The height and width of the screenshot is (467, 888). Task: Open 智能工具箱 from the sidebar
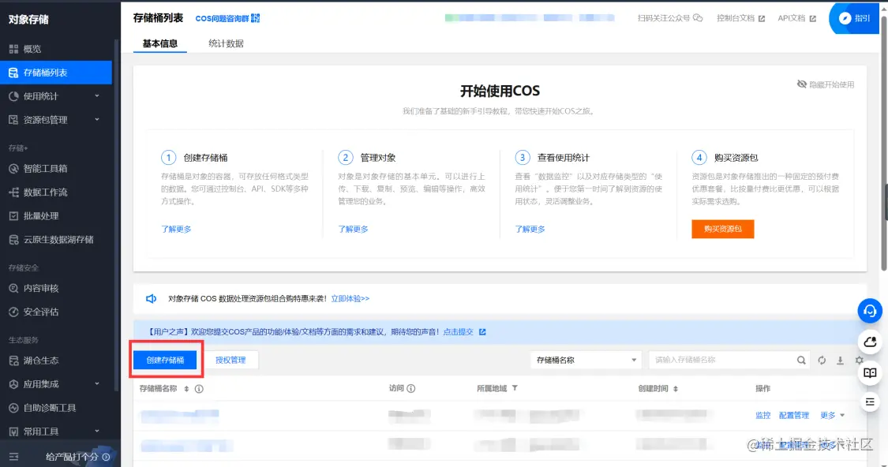45,169
